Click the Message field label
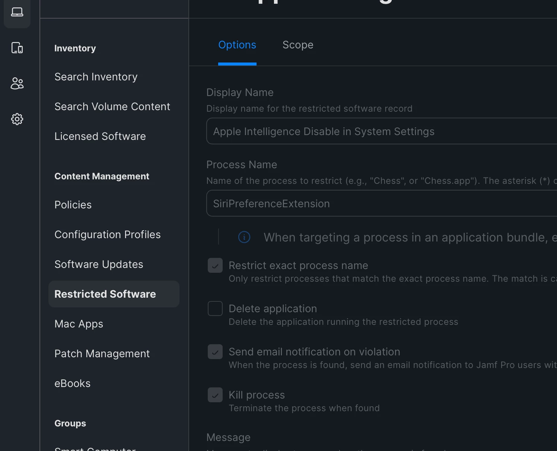 coord(229,437)
